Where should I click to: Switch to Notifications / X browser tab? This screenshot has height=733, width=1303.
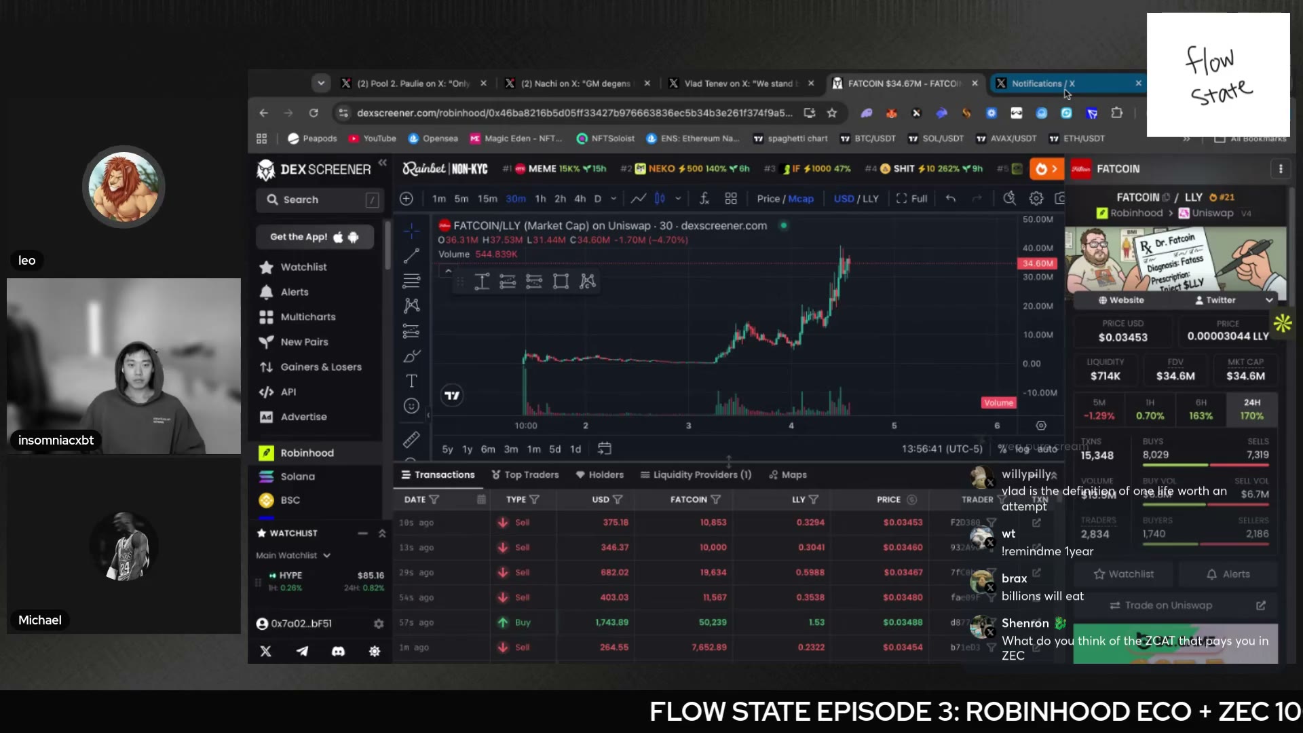(x=1068, y=83)
